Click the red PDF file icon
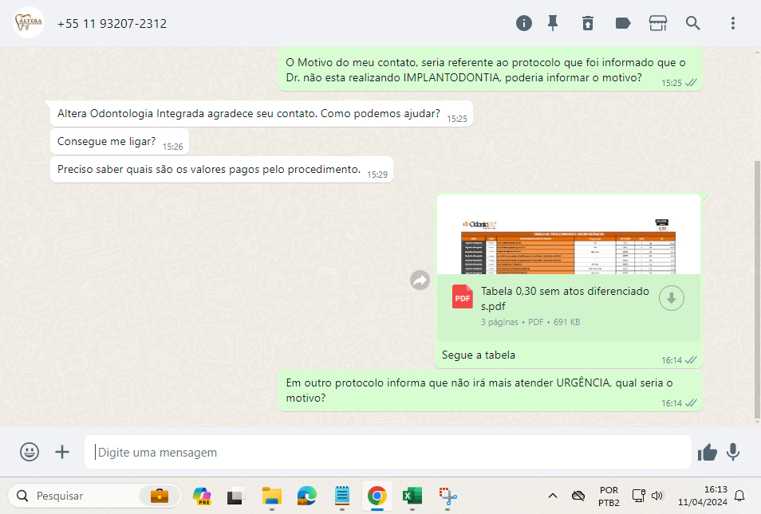The image size is (761, 514). pos(463,296)
